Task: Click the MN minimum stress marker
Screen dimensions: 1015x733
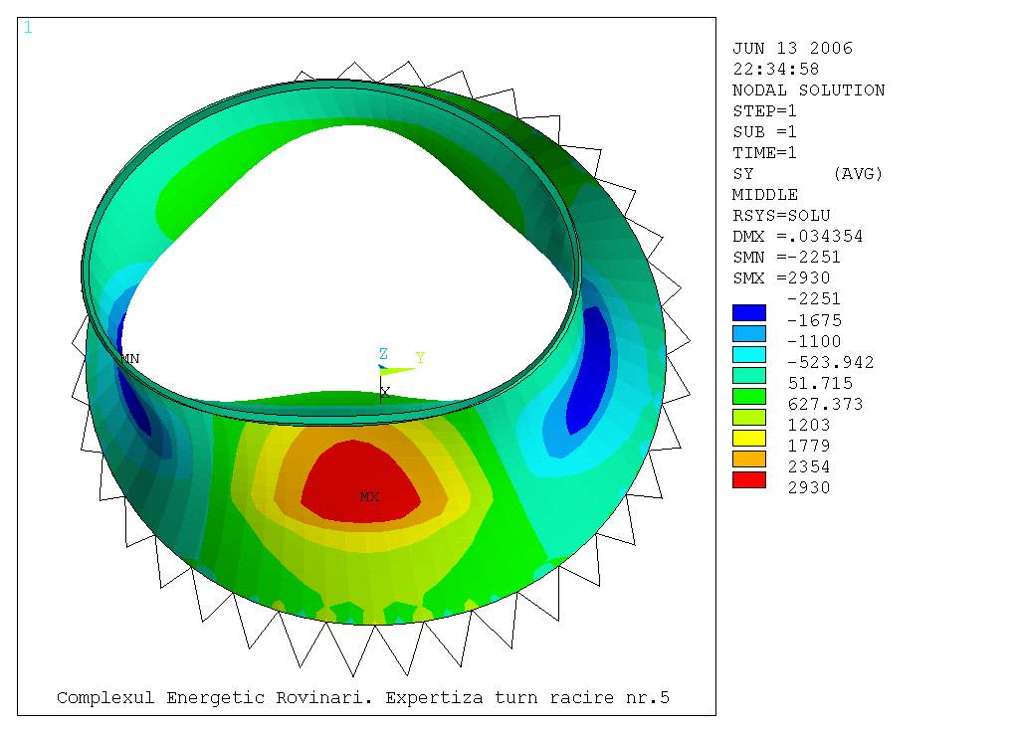Action: tap(129, 358)
